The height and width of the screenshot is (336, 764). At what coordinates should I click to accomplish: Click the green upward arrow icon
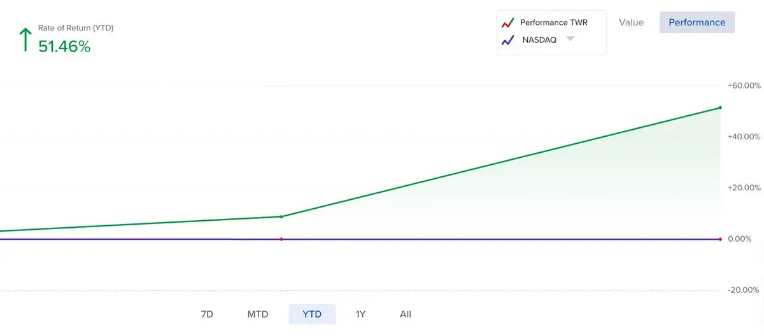pyautogui.click(x=25, y=39)
